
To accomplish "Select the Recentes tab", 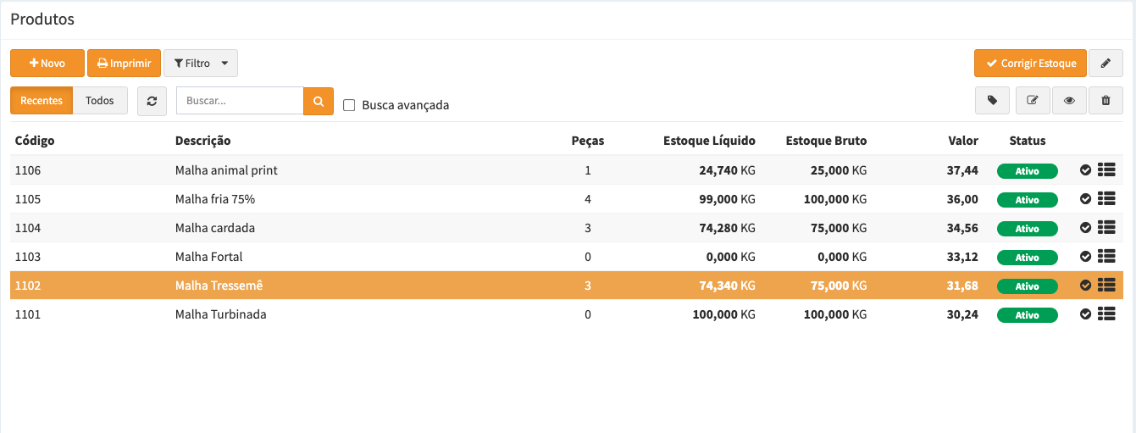I will [x=42, y=101].
